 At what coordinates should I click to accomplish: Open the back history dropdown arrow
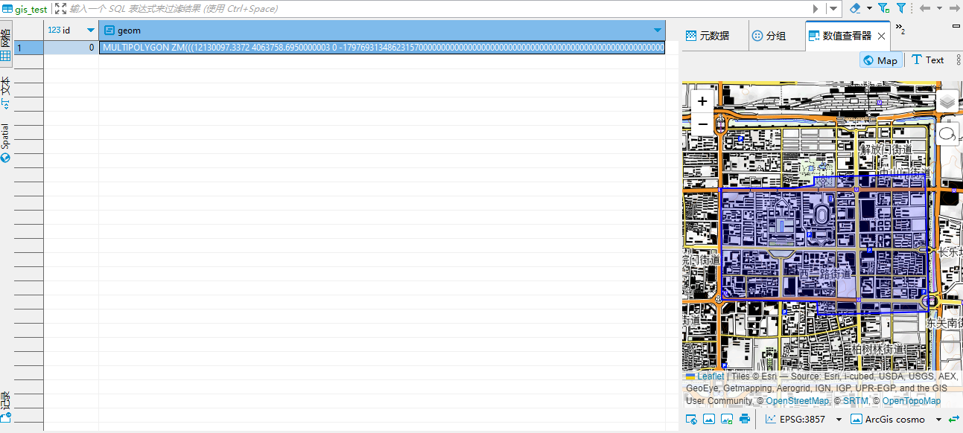pyautogui.click(x=939, y=8)
